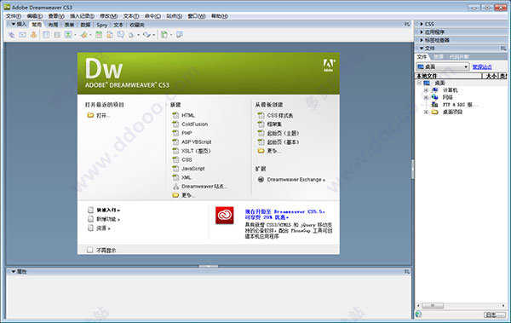Image resolution: width=511 pixels, height=323 pixels.
Task: Open the Templates dropdown arrow in the toolbar
Action: click(x=171, y=35)
